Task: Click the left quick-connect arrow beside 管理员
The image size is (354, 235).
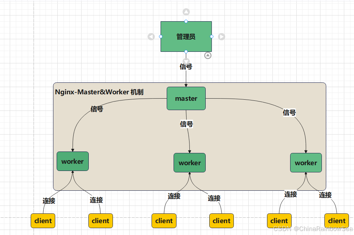Action: (x=151, y=36)
